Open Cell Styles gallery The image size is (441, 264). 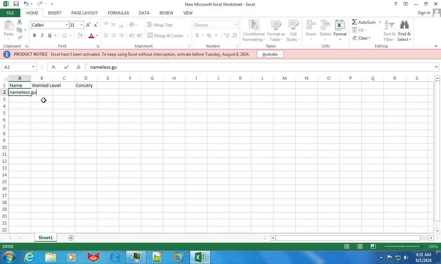(293, 31)
